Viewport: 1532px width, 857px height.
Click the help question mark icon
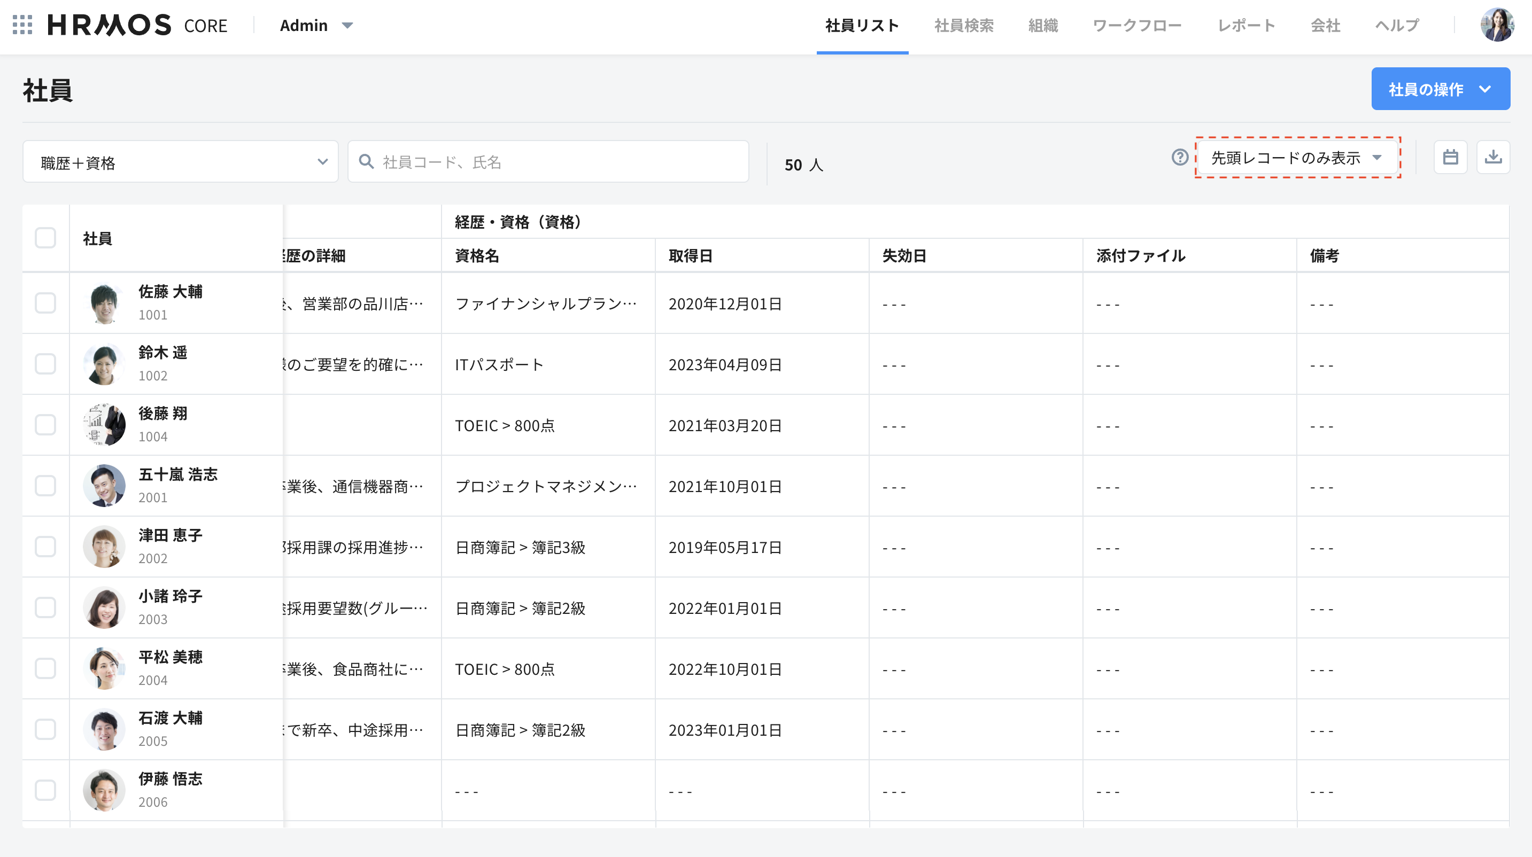(1179, 157)
